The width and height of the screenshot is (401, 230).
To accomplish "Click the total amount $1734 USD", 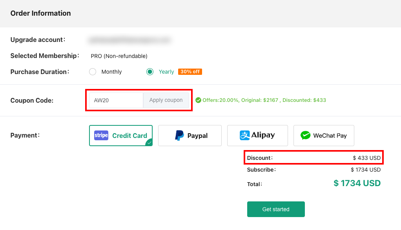I will tap(357, 183).
